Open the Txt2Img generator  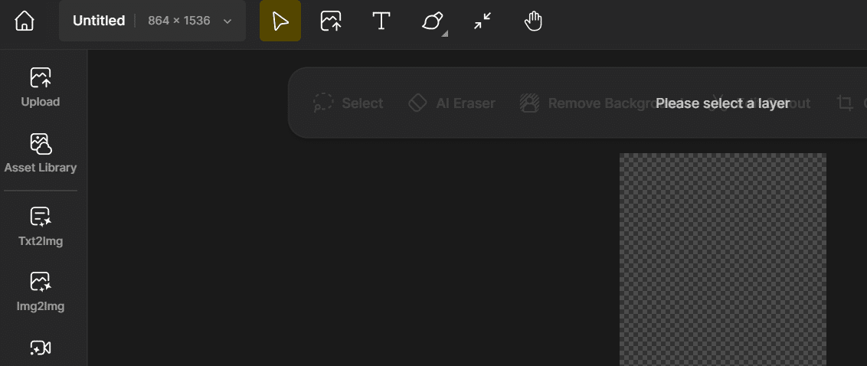pyautogui.click(x=41, y=227)
